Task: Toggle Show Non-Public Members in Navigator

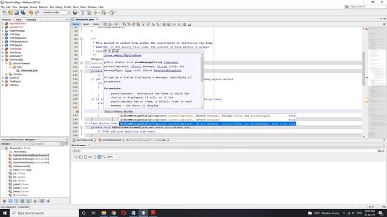Action: point(22,201)
